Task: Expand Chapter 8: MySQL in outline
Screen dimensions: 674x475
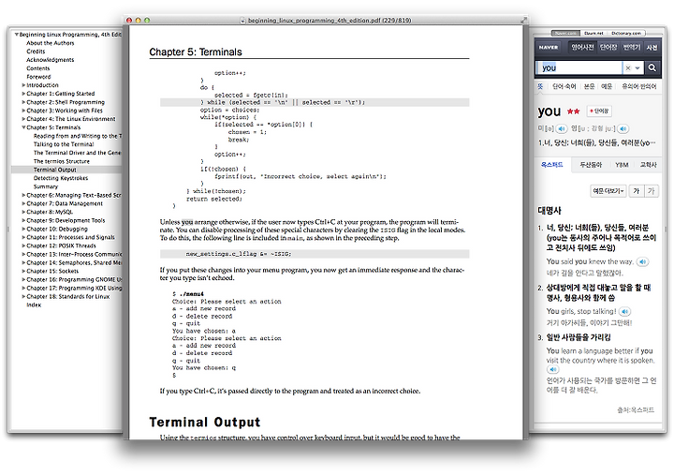Action: coord(23,212)
